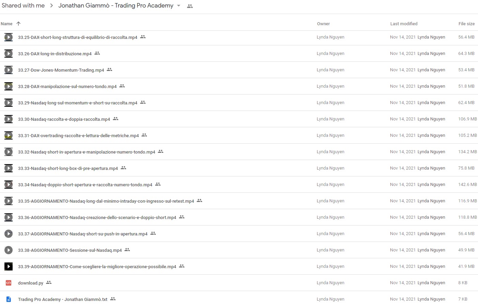Select file 33.26-DAX-long-in-distribuzione.mp4
The width and height of the screenshot is (478, 304).
(x=55, y=54)
